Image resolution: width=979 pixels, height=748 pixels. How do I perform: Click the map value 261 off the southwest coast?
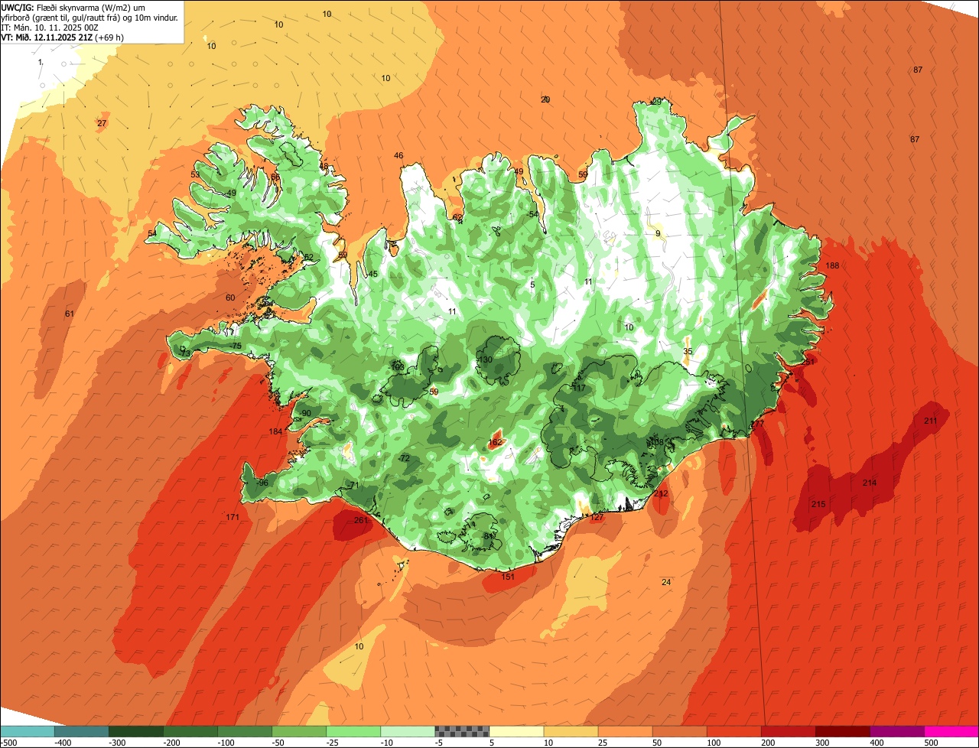pos(361,520)
